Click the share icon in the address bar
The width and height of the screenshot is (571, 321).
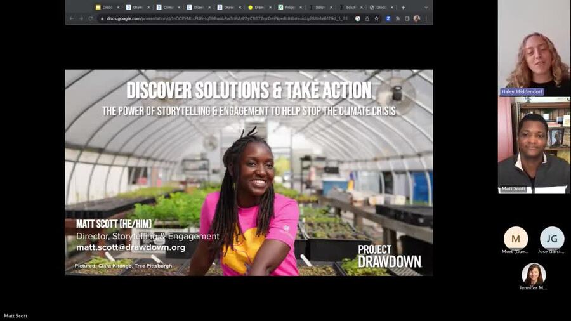pyautogui.click(x=367, y=18)
